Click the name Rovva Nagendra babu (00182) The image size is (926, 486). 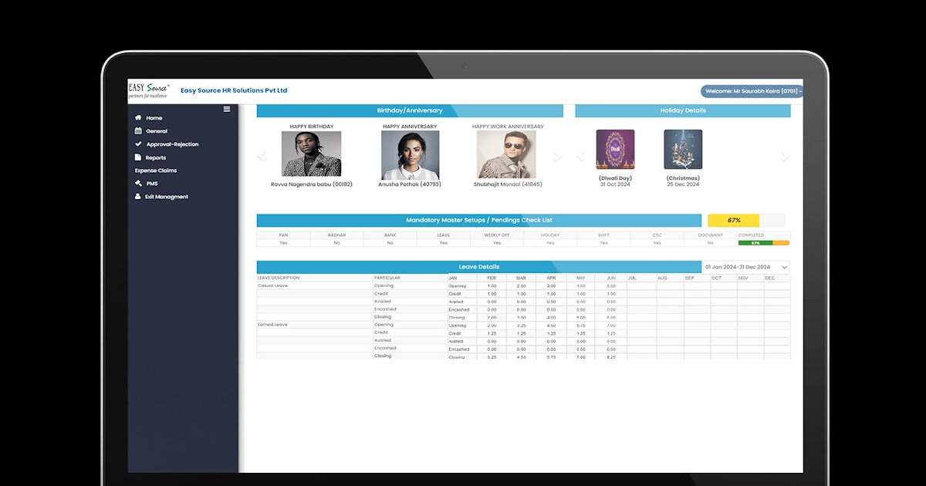311,185
